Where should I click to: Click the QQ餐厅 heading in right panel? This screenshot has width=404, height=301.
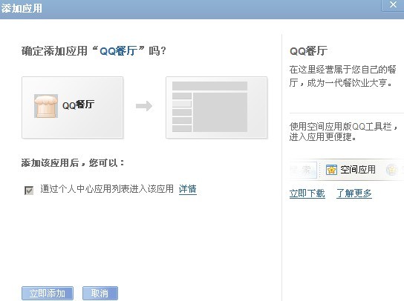308,50
